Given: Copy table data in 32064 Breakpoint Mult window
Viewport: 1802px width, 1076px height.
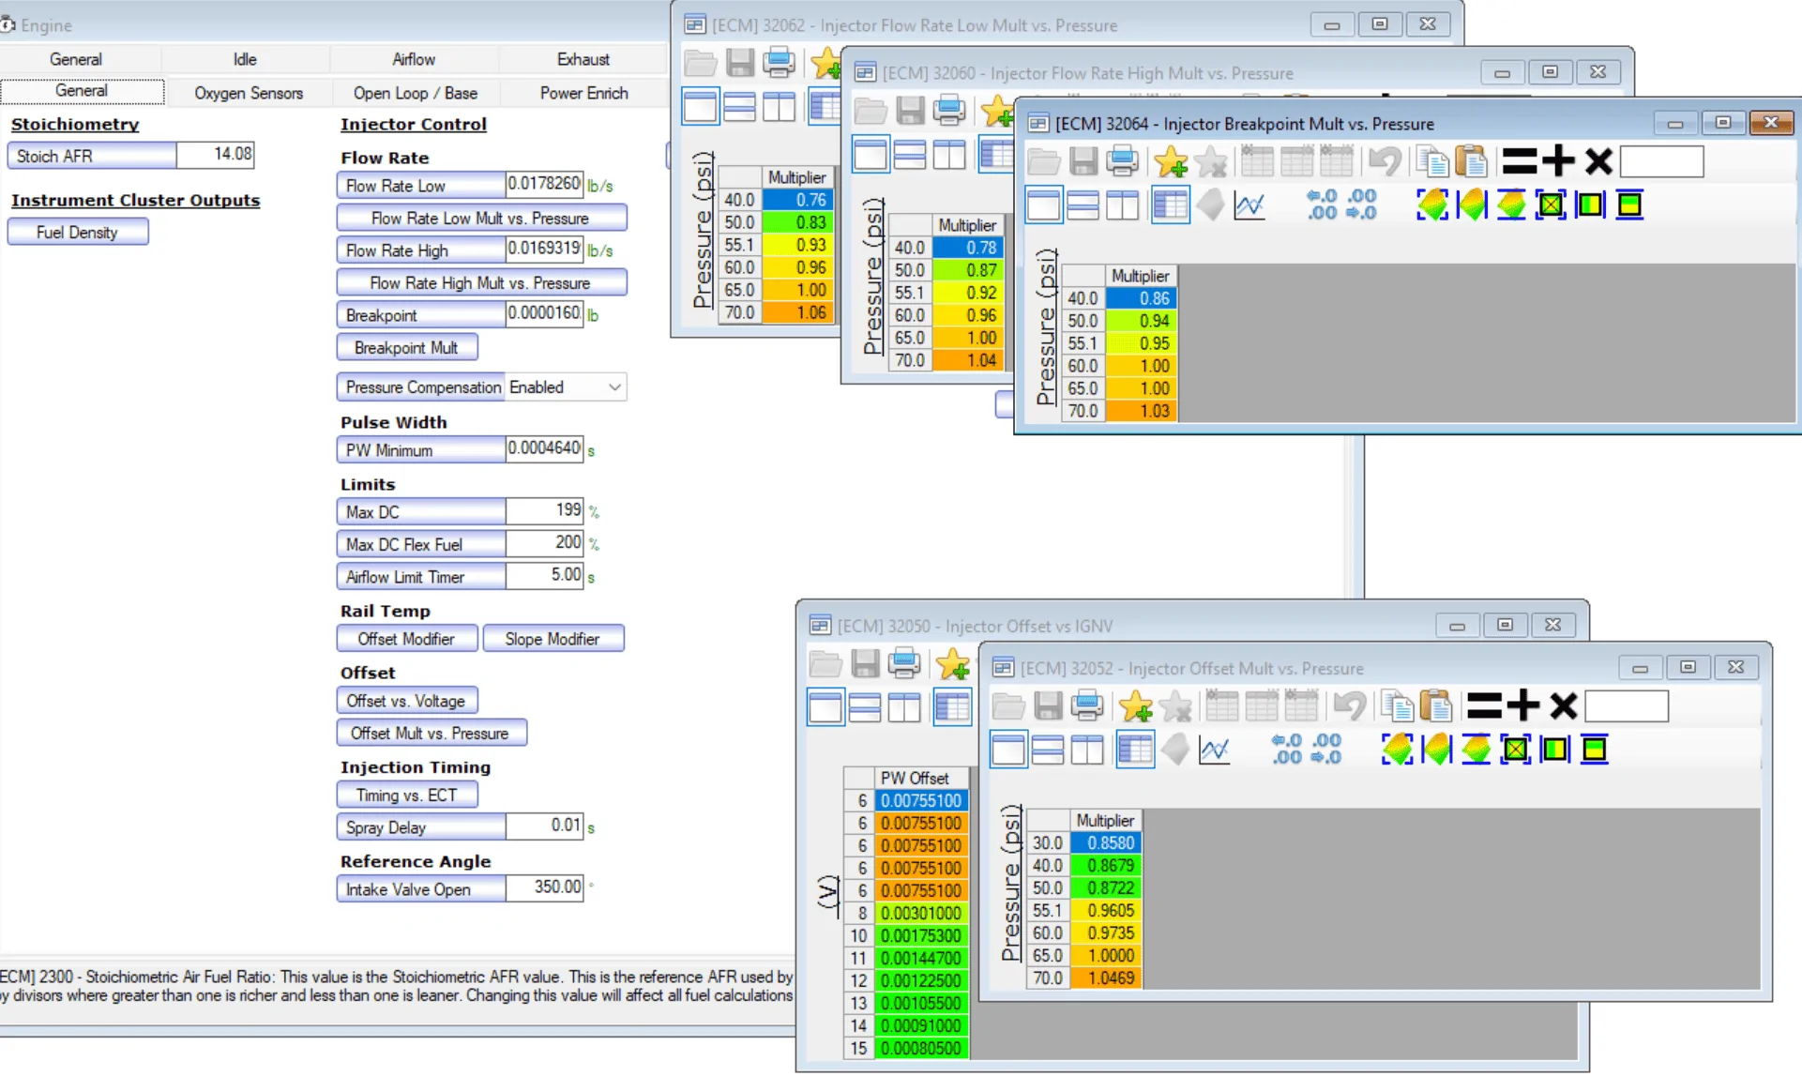Looking at the screenshot, I should coord(1432,161).
